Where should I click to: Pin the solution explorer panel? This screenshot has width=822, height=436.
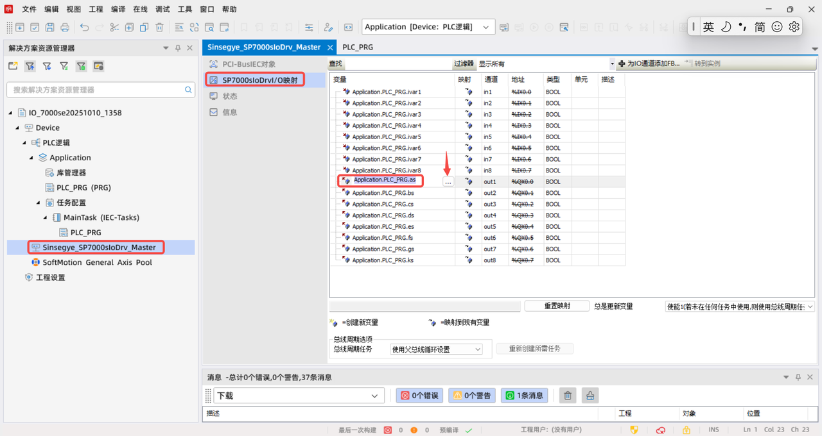[x=178, y=48]
